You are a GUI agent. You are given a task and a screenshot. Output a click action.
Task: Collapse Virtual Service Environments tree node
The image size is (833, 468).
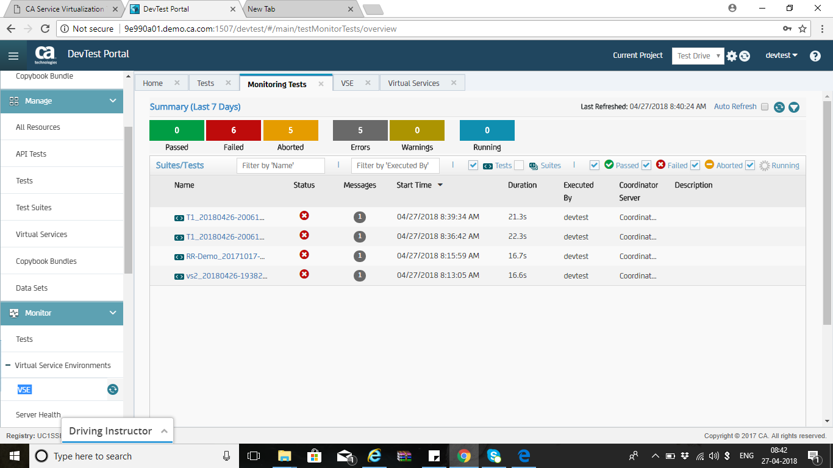pos(8,366)
